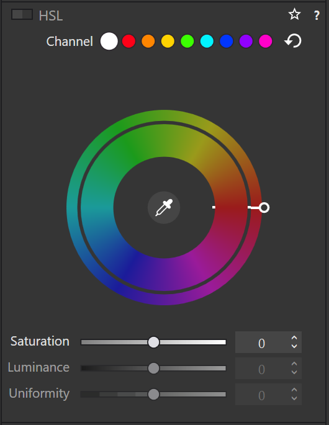Choose the purple channel swatch

point(246,41)
